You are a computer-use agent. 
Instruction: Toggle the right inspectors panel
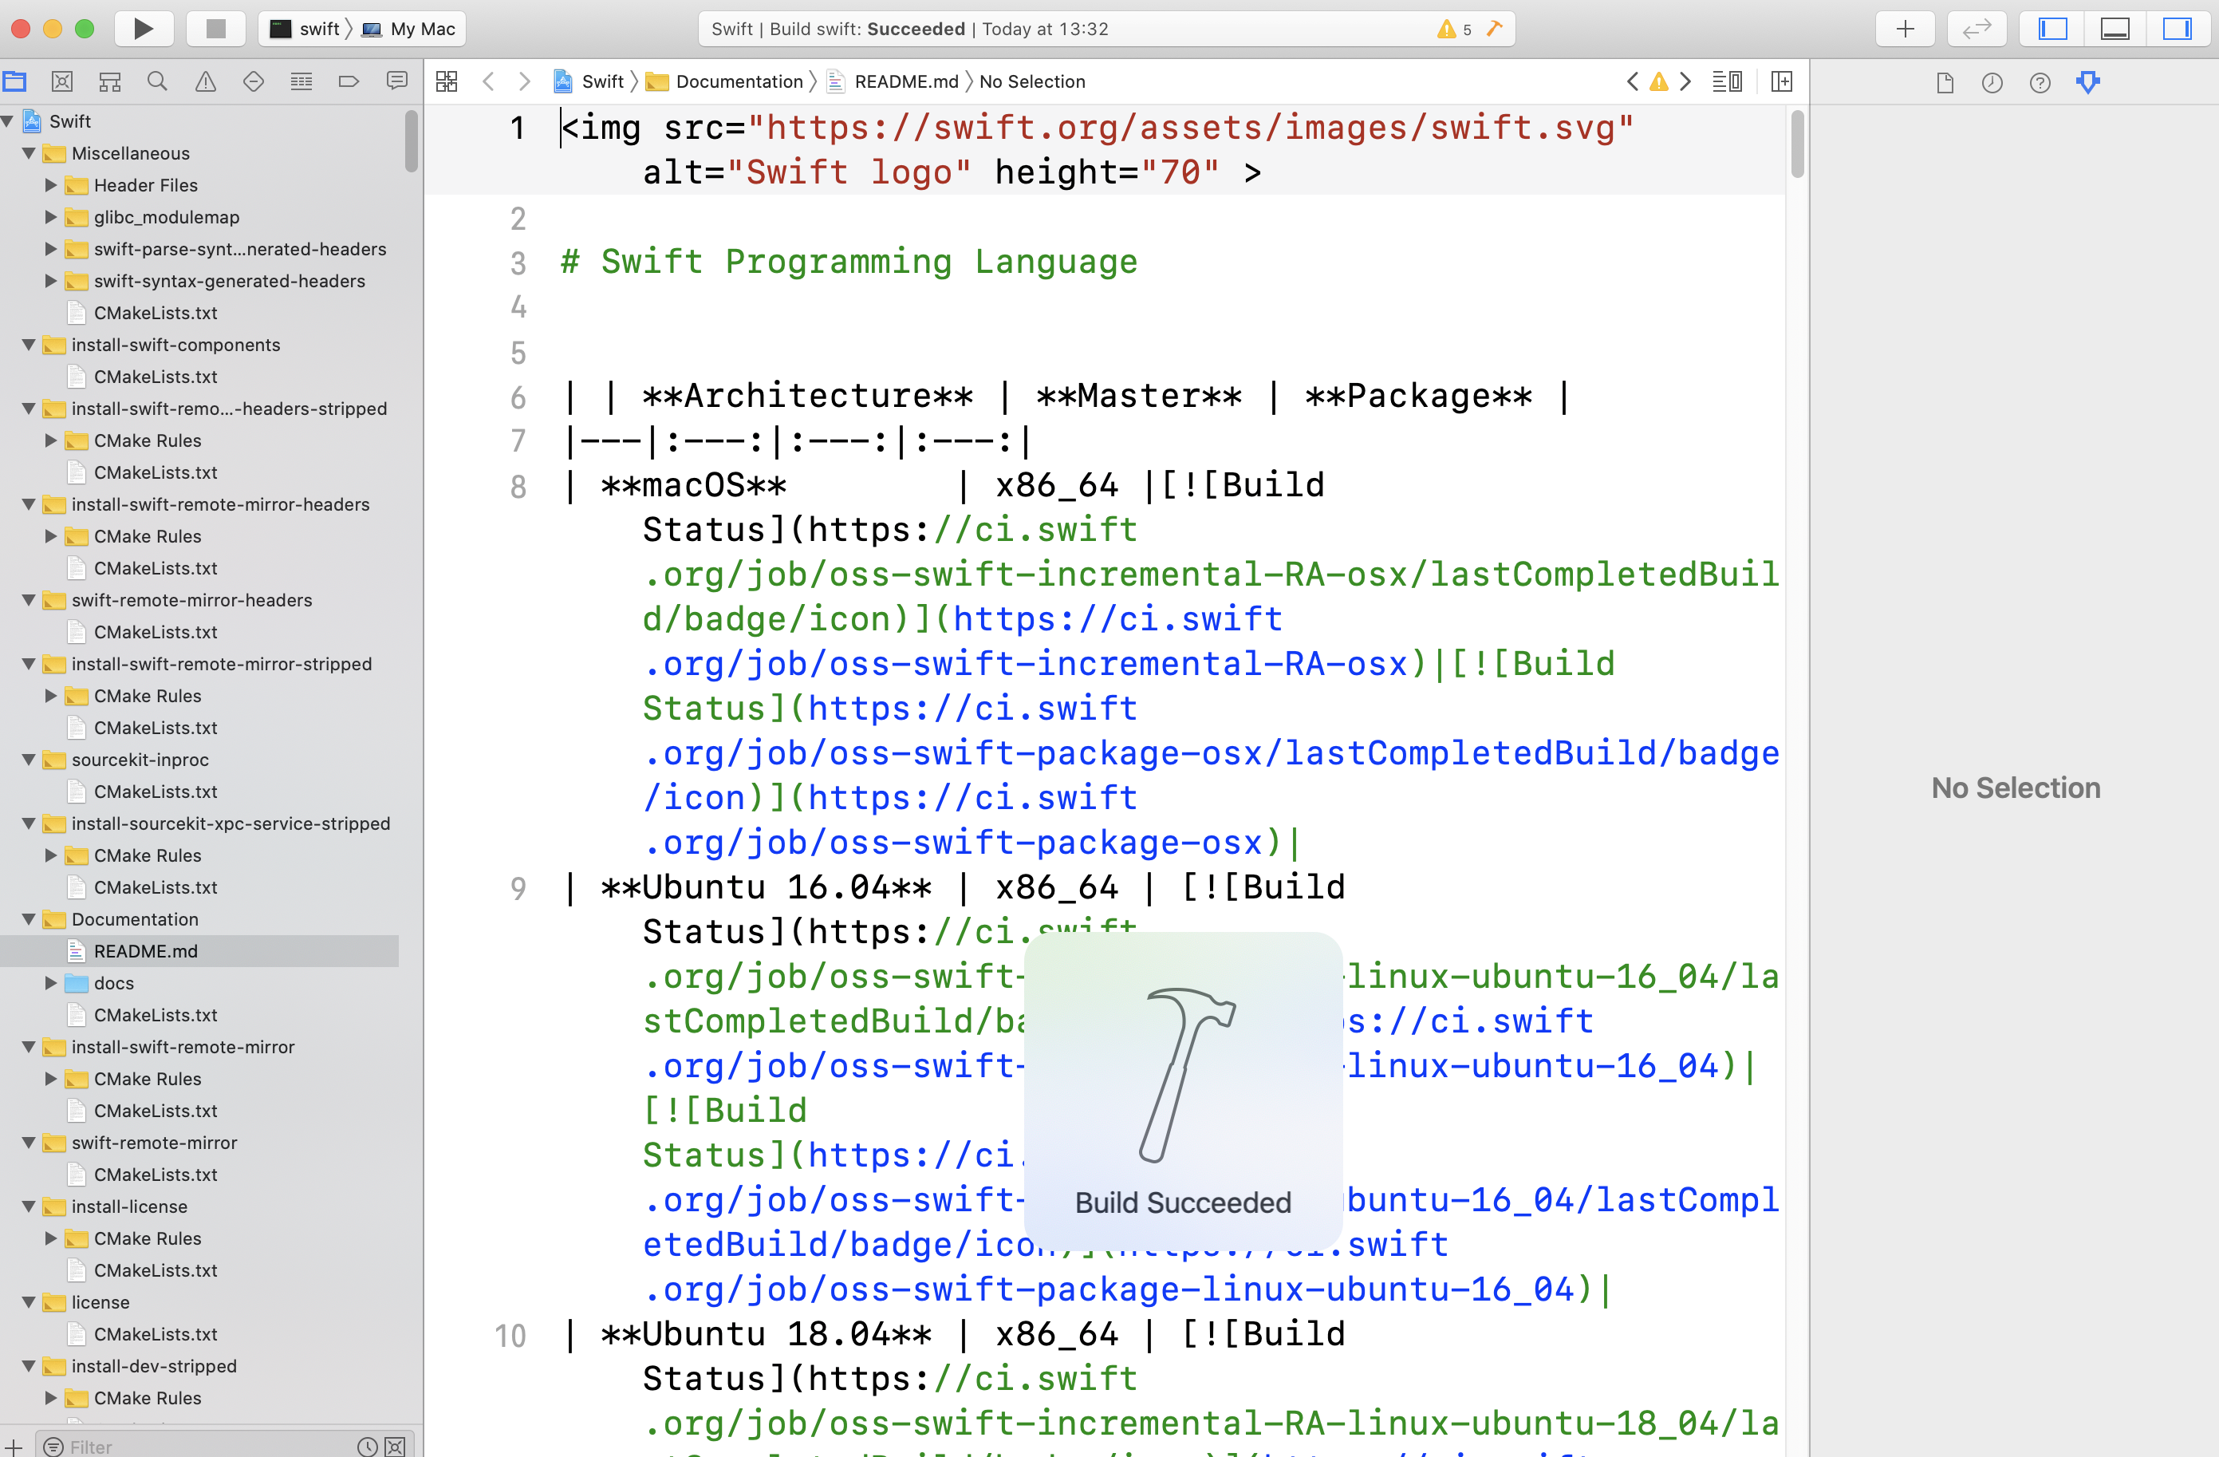tap(2177, 29)
